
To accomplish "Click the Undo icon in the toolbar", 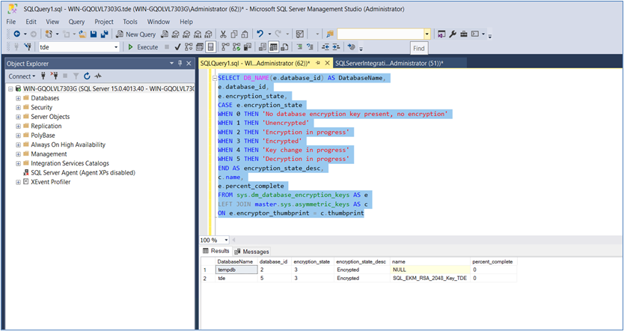I will [260, 34].
